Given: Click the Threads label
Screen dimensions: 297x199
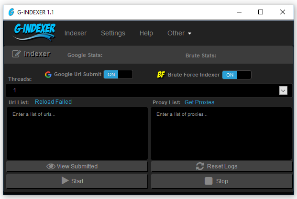Looking at the screenshot, I should [20, 79].
